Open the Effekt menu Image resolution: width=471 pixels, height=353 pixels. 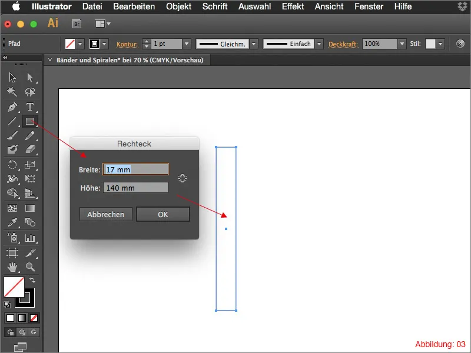tap(293, 6)
